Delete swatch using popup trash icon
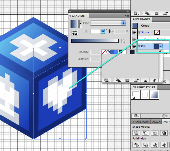The width and height of the screenshot is (170, 151). pyautogui.click(x=154, y=80)
